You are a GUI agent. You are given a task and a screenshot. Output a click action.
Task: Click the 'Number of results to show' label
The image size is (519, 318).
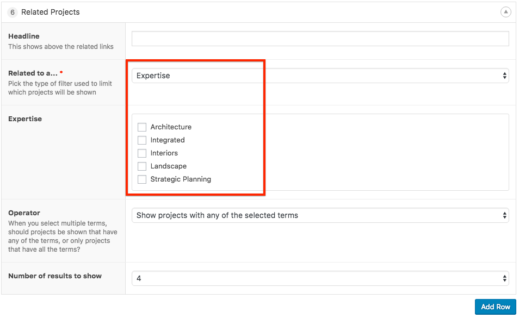(55, 276)
